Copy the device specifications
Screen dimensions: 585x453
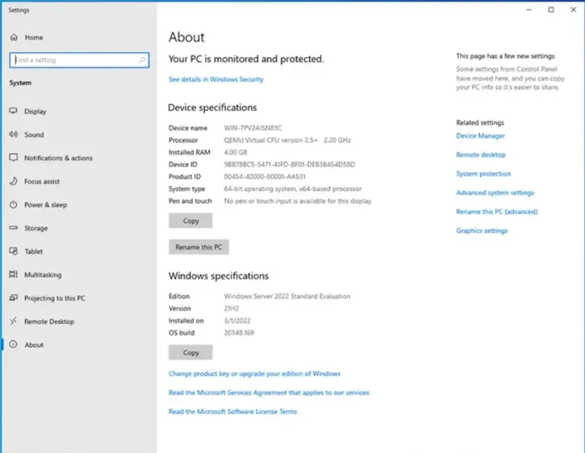click(x=191, y=221)
